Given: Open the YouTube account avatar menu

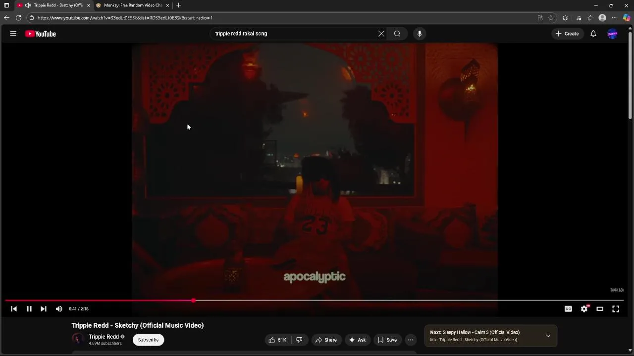Looking at the screenshot, I should 613,34.
